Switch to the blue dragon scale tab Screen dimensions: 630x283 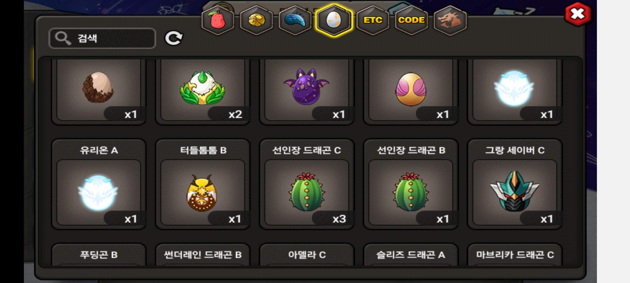(295, 20)
